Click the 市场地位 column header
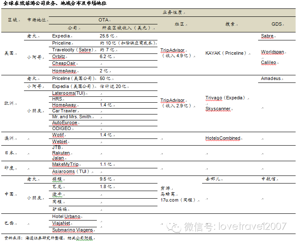The image size is (296, 242). click(x=37, y=20)
